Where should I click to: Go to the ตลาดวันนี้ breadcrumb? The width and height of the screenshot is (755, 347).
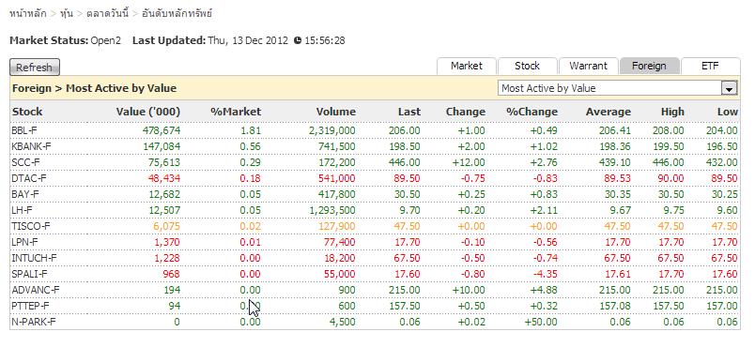(107, 13)
